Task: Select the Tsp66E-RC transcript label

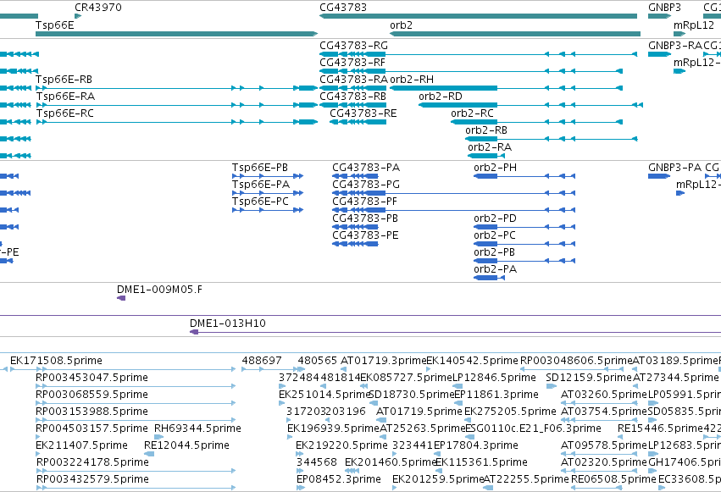Action: click(65, 113)
